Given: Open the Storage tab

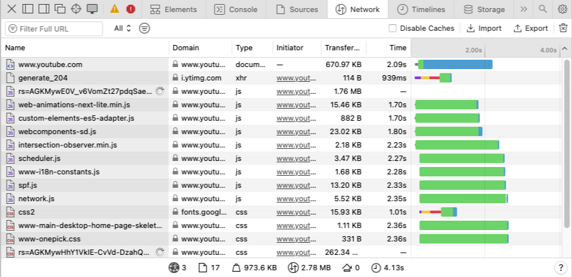Looking at the screenshot, I should click(x=484, y=9).
